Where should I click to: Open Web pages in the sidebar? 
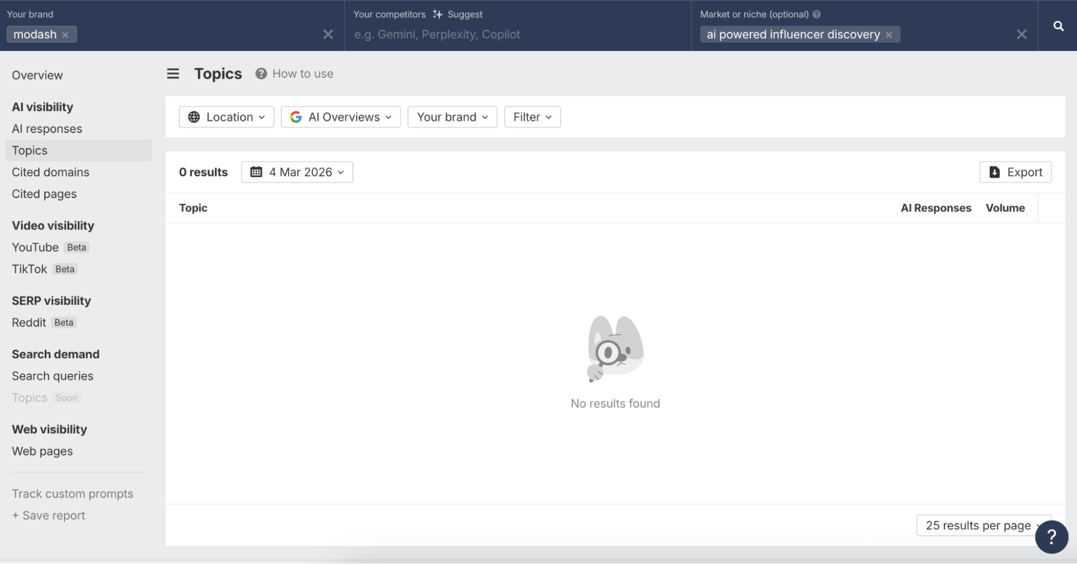tap(42, 451)
